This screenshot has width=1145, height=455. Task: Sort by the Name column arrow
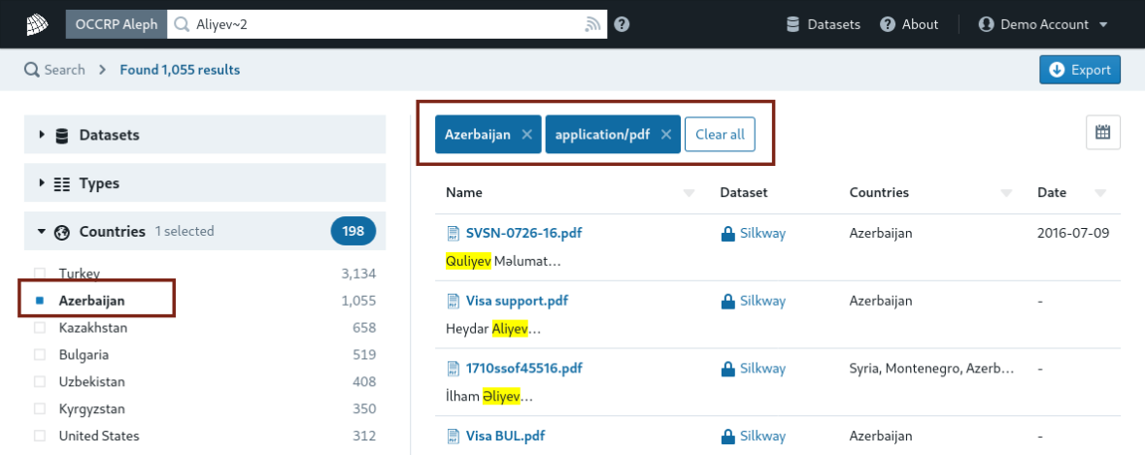[689, 193]
